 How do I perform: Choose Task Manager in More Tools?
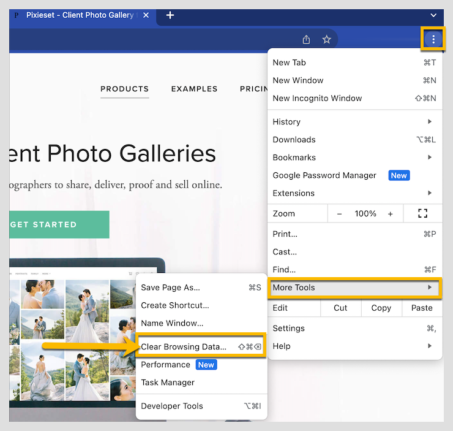pyautogui.click(x=168, y=382)
